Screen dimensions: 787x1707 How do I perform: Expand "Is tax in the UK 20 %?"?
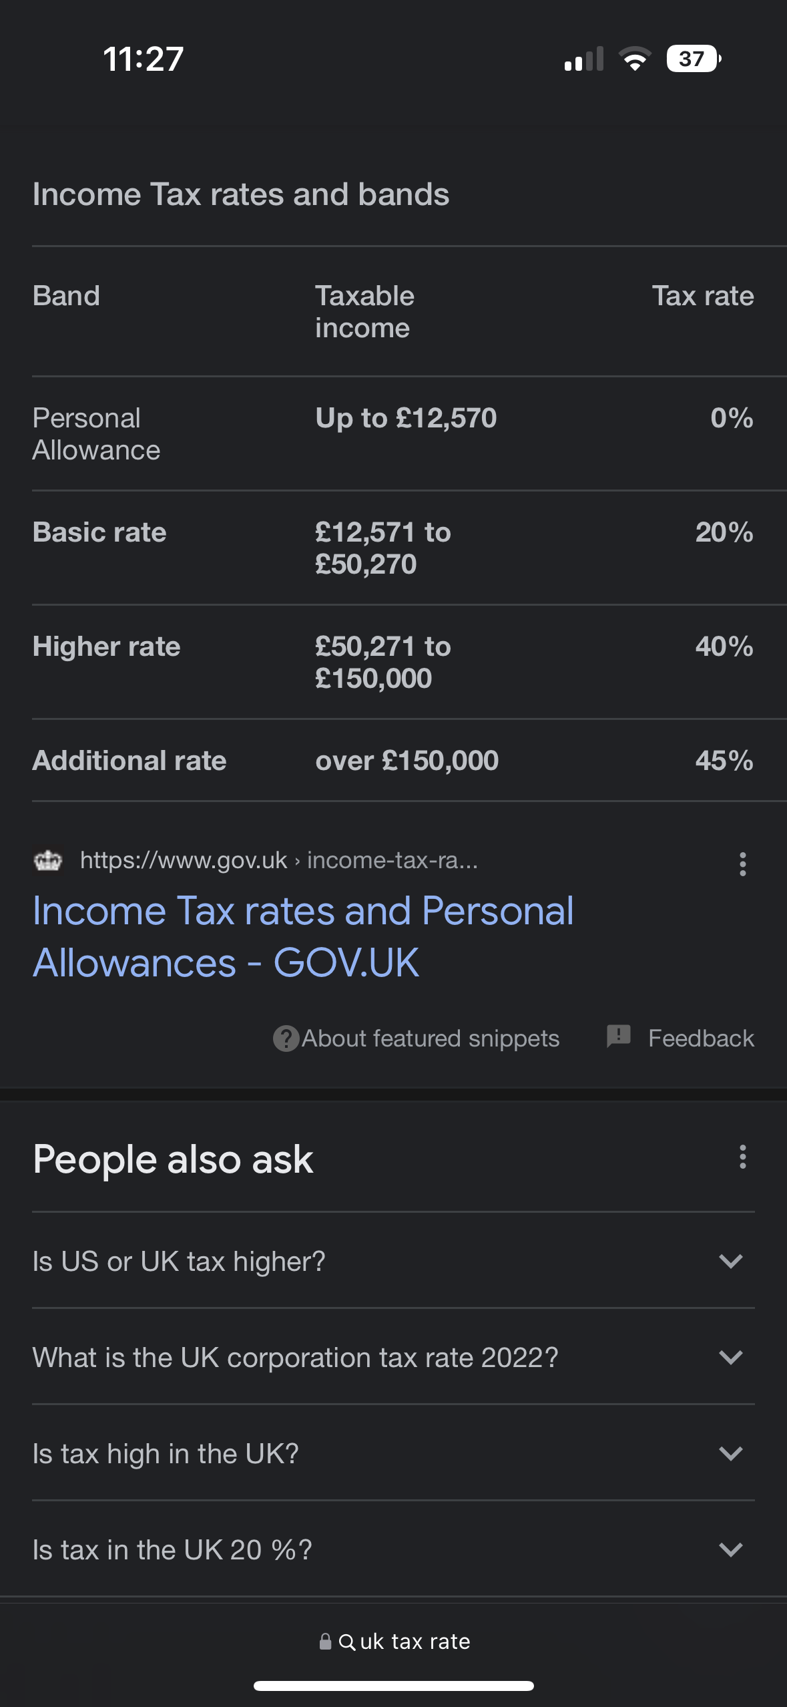point(393,1549)
